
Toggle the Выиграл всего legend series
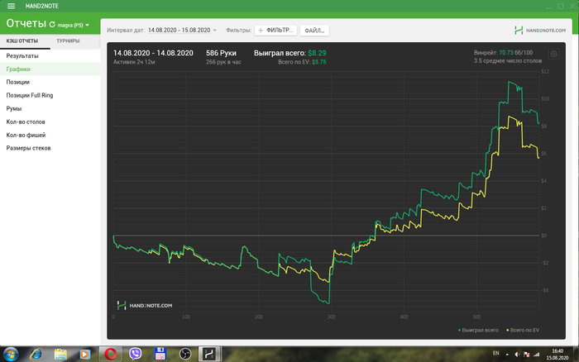(x=478, y=330)
